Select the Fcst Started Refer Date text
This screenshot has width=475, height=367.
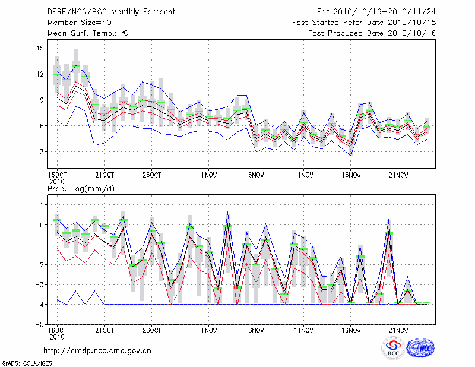tap(364, 22)
